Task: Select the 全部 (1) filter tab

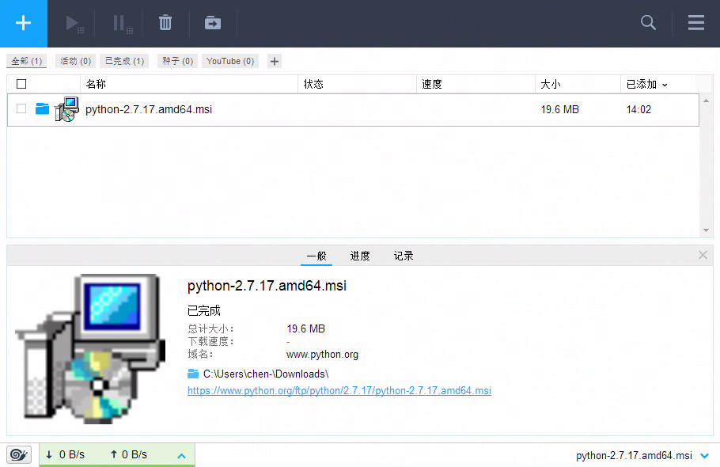Action: tap(27, 61)
